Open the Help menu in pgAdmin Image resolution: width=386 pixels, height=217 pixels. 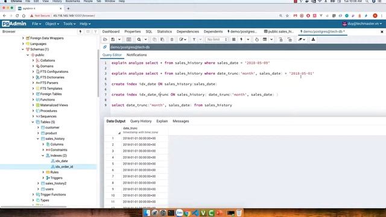(x=85, y=24)
